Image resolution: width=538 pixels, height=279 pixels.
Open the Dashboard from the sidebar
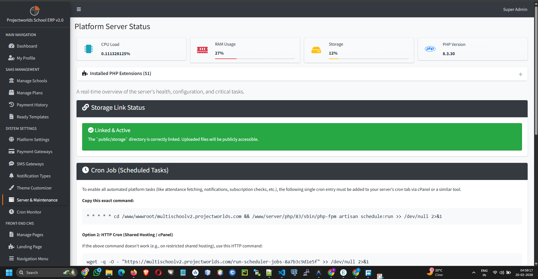point(27,46)
